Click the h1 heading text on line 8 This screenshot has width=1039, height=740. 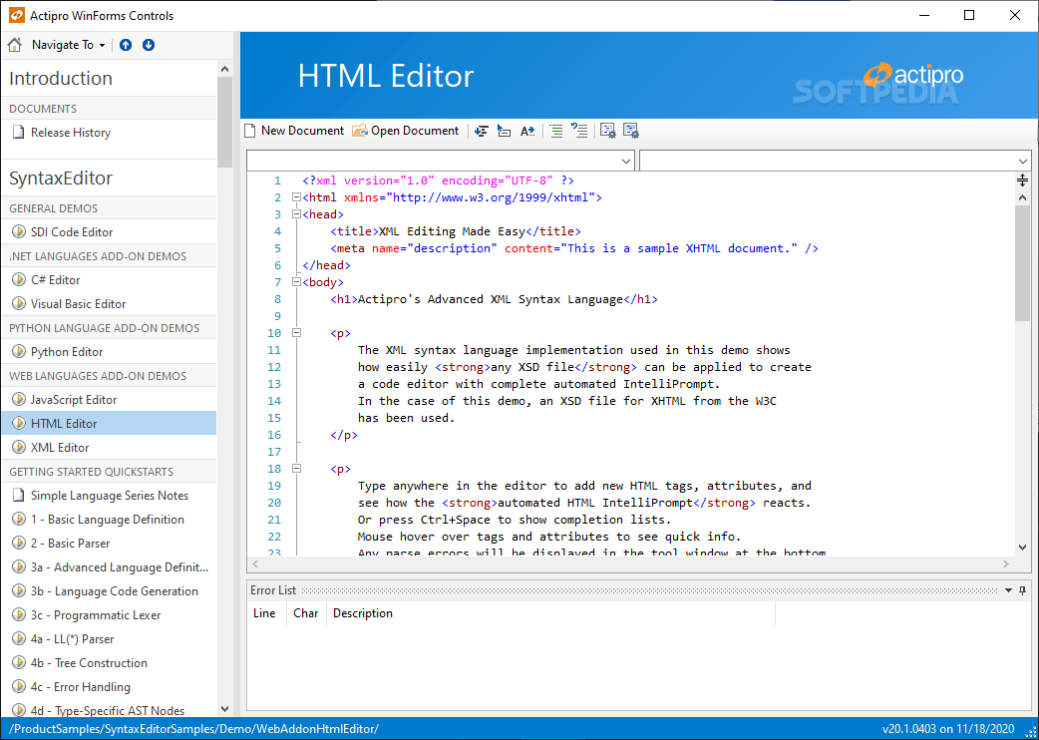click(x=491, y=299)
